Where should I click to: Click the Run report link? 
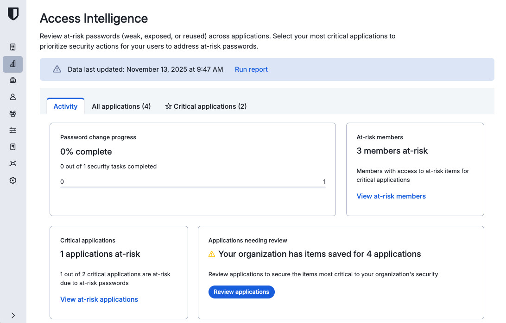tap(251, 69)
